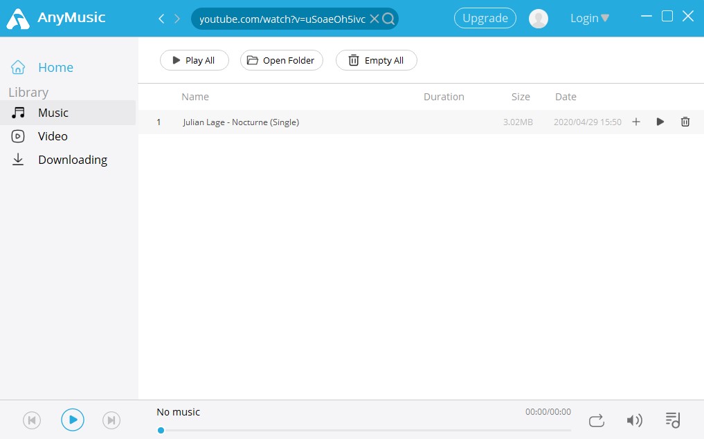Click the previous track button

point(32,420)
